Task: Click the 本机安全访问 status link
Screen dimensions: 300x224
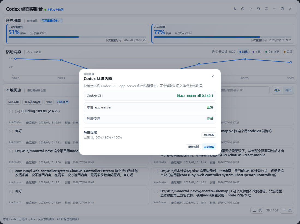Action: point(55,10)
